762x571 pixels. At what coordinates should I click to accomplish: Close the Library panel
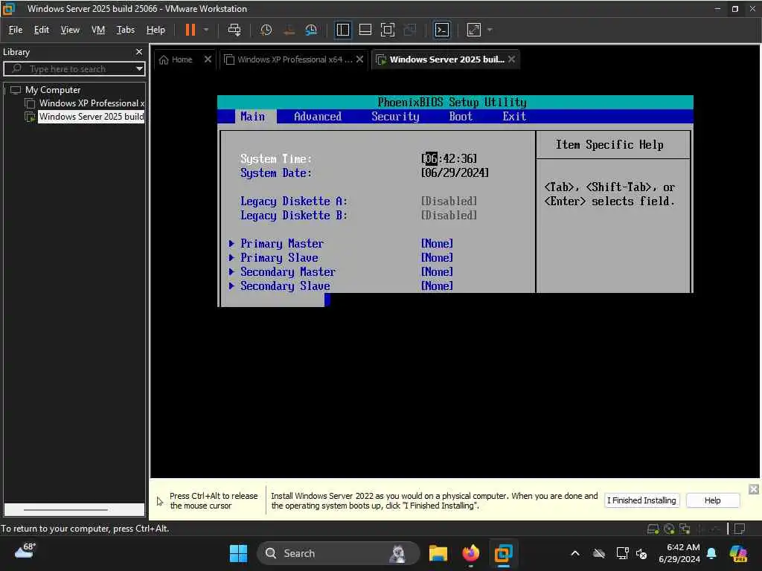pos(139,51)
